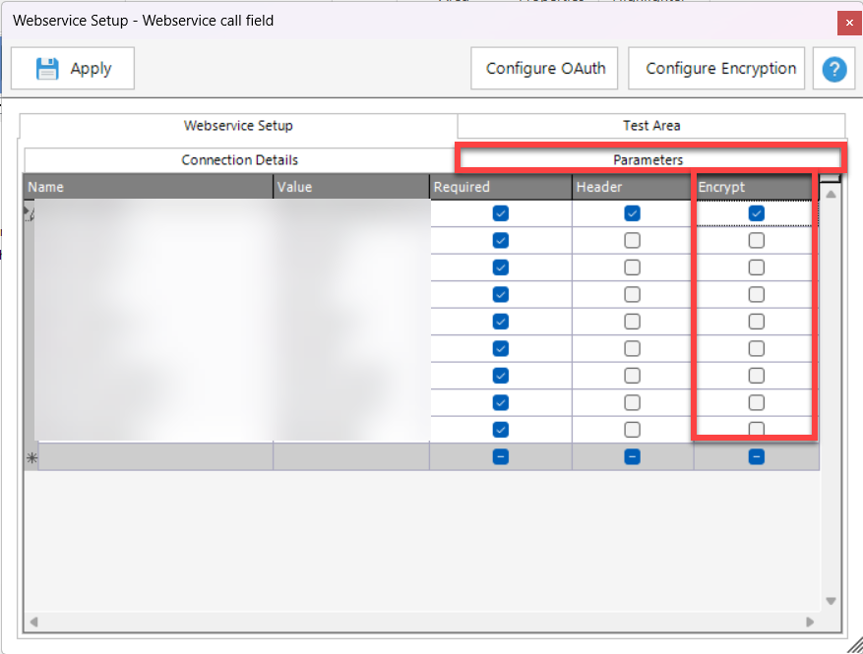
Task: Open the Configure Encryption settings
Action: coord(720,69)
